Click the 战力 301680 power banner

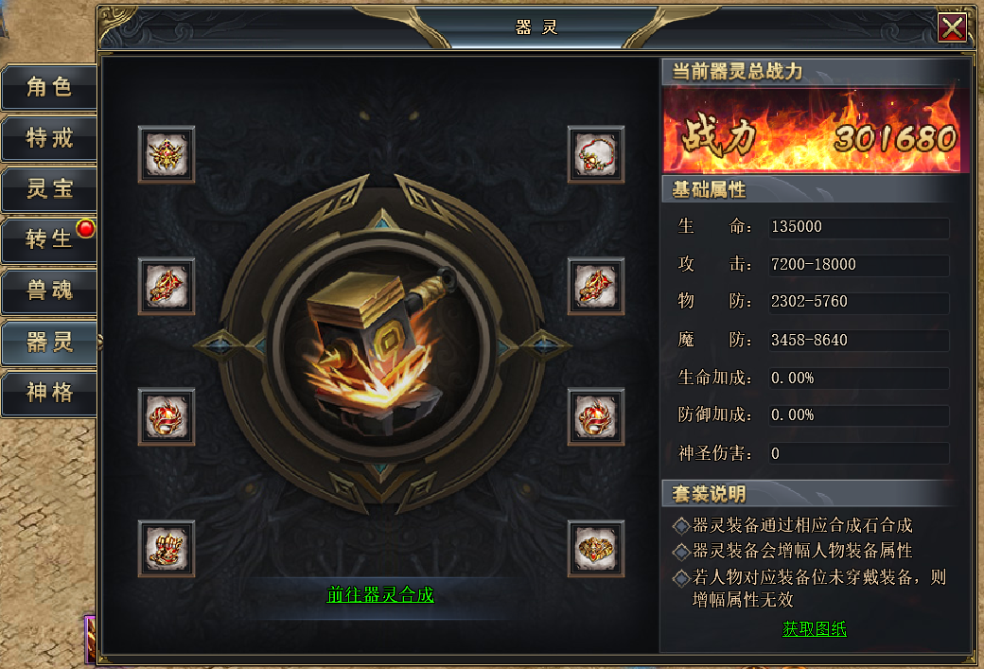click(812, 130)
